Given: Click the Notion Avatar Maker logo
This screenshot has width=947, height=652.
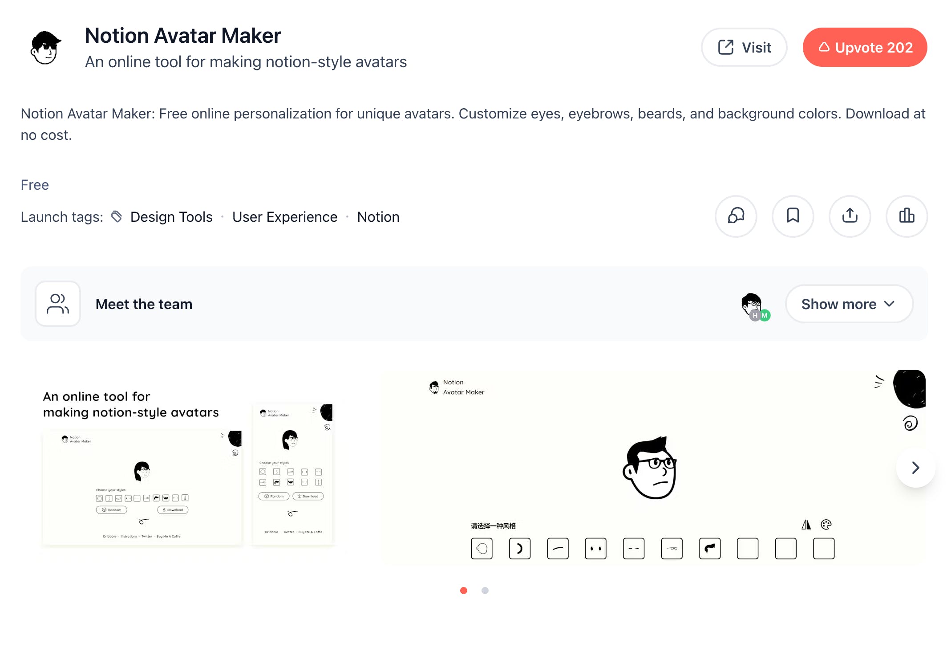Looking at the screenshot, I should coord(45,48).
